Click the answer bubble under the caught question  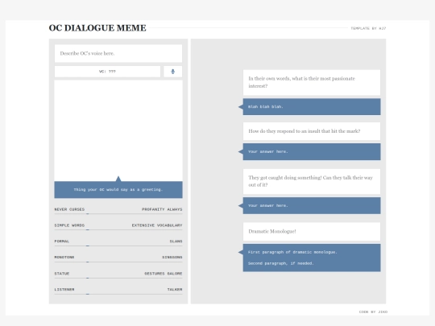click(x=312, y=206)
